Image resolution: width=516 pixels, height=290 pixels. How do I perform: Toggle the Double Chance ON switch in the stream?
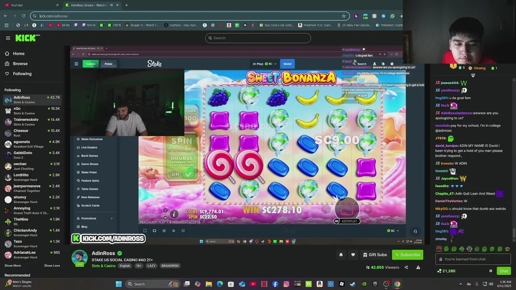[x=181, y=174]
